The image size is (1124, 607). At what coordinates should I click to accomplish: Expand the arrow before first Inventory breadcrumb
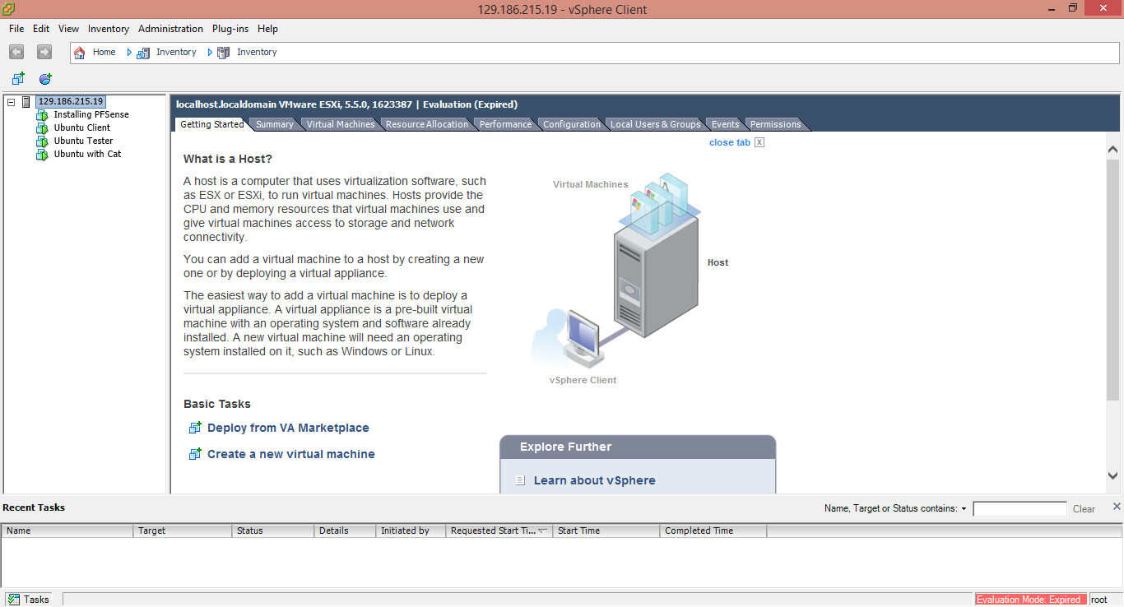129,53
